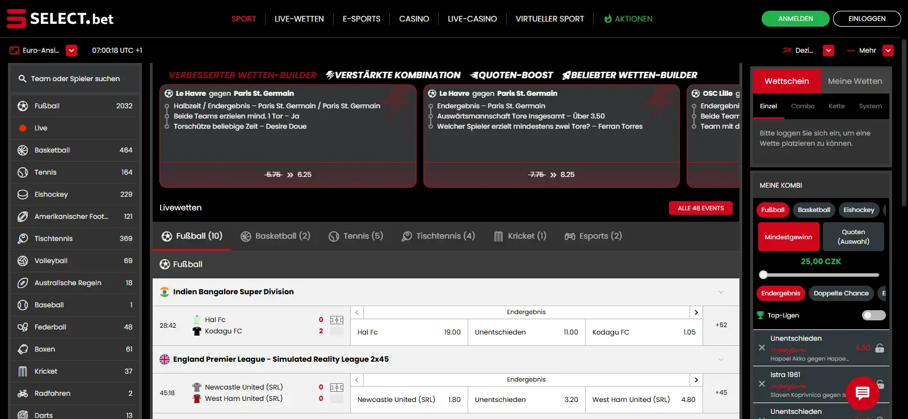This screenshot has width=908, height=419.
Task: Switch to Live-Wetten menu
Action: [299, 19]
